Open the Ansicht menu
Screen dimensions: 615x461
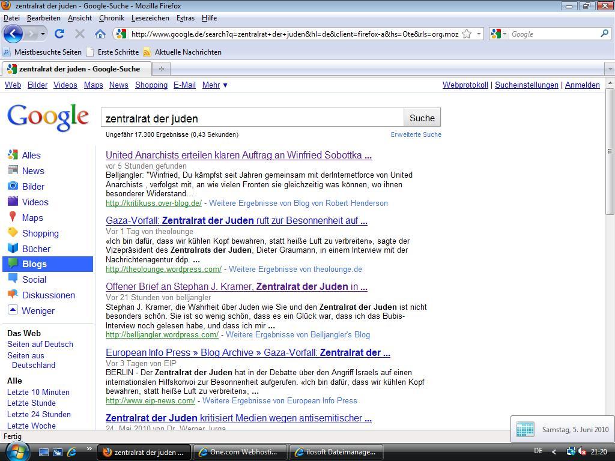click(80, 18)
